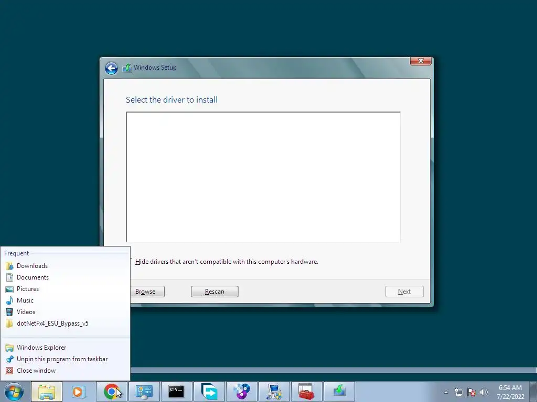Select Unpin this program from taskbar
The image size is (537, 402).
pos(65,359)
